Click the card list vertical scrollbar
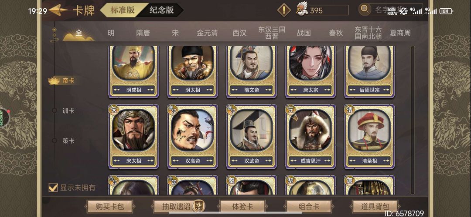The image size is (471, 217). click(x=413, y=120)
